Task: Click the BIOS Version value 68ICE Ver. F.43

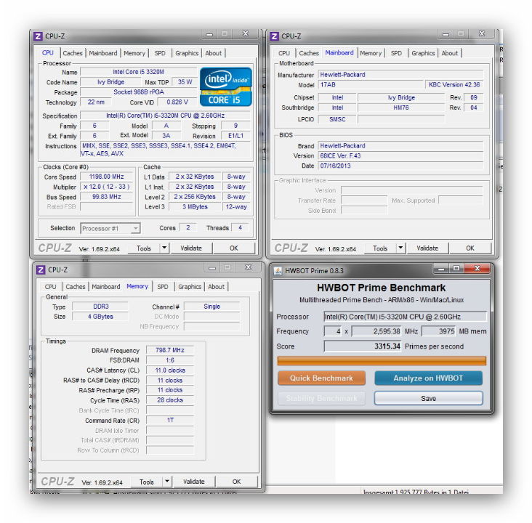Action: pos(400,155)
